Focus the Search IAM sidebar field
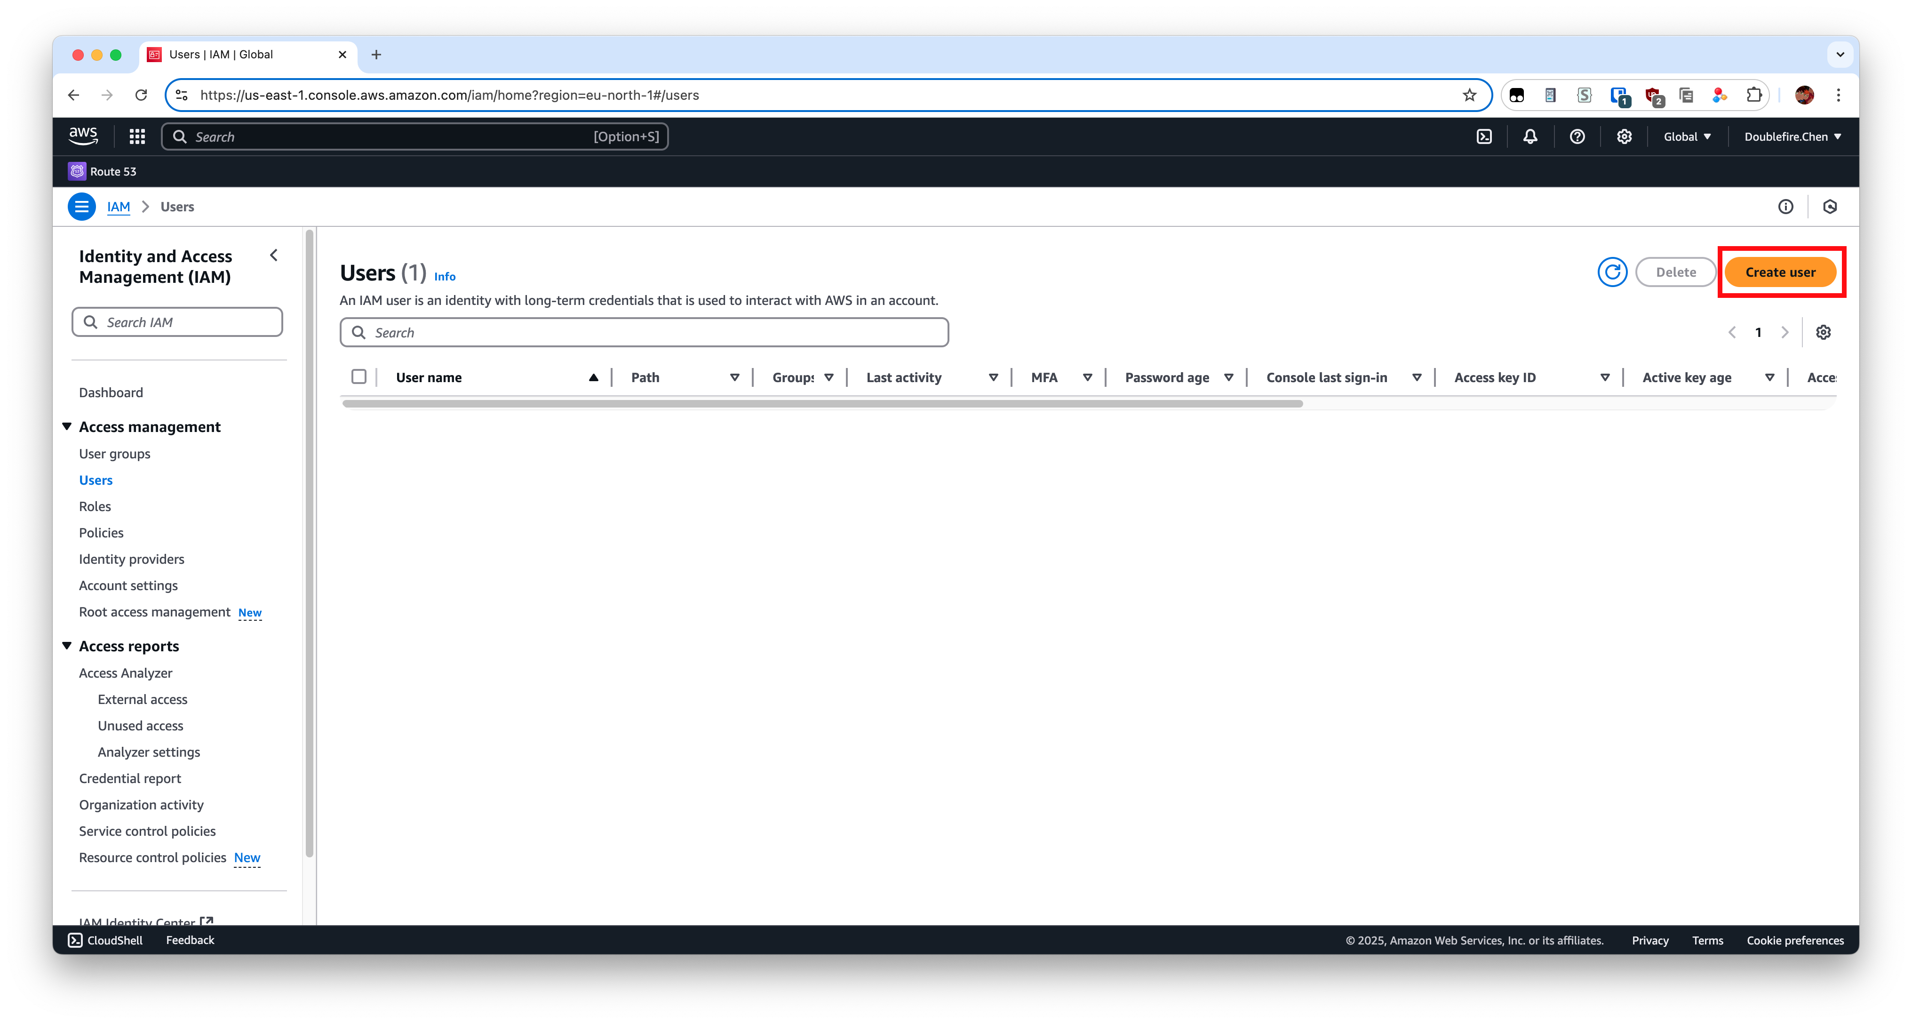 tap(177, 322)
